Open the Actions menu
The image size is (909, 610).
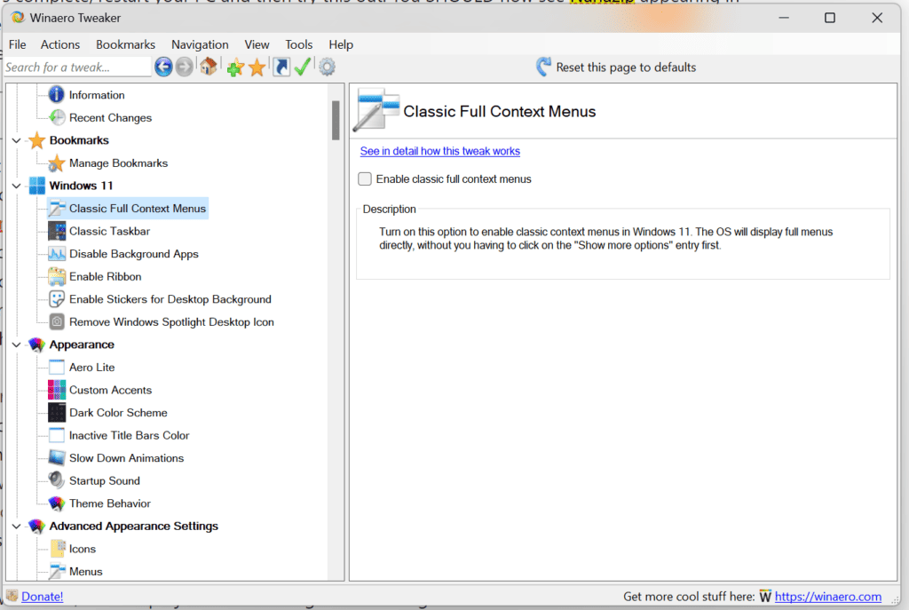coord(60,44)
